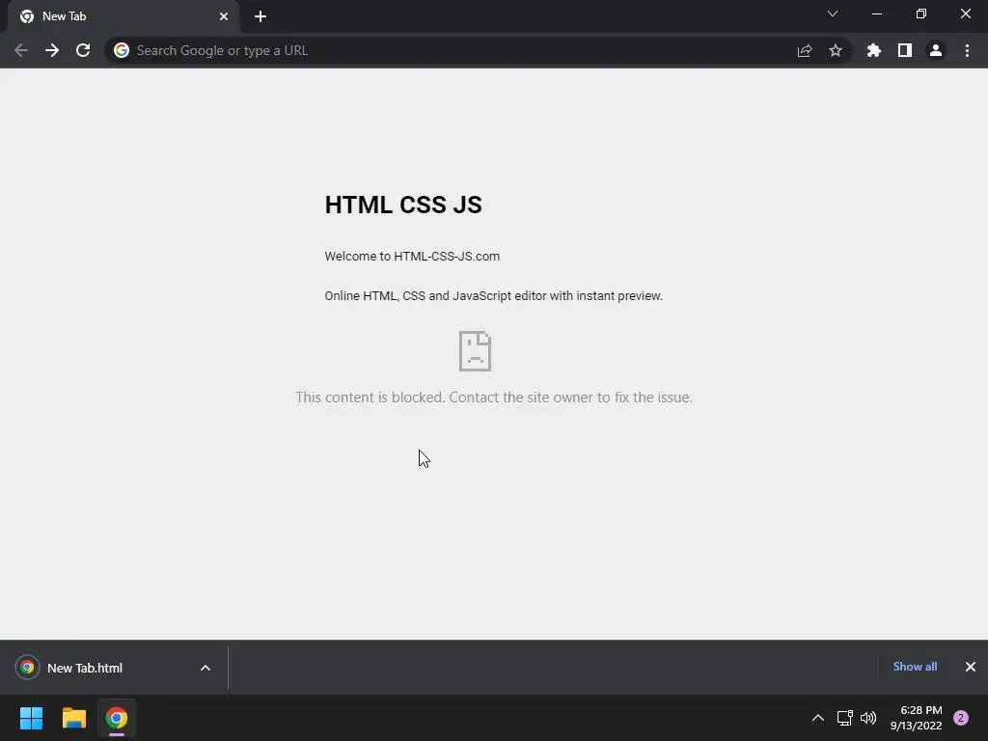988x741 pixels.
Task: Toggle the side panel icon
Action: point(905,50)
